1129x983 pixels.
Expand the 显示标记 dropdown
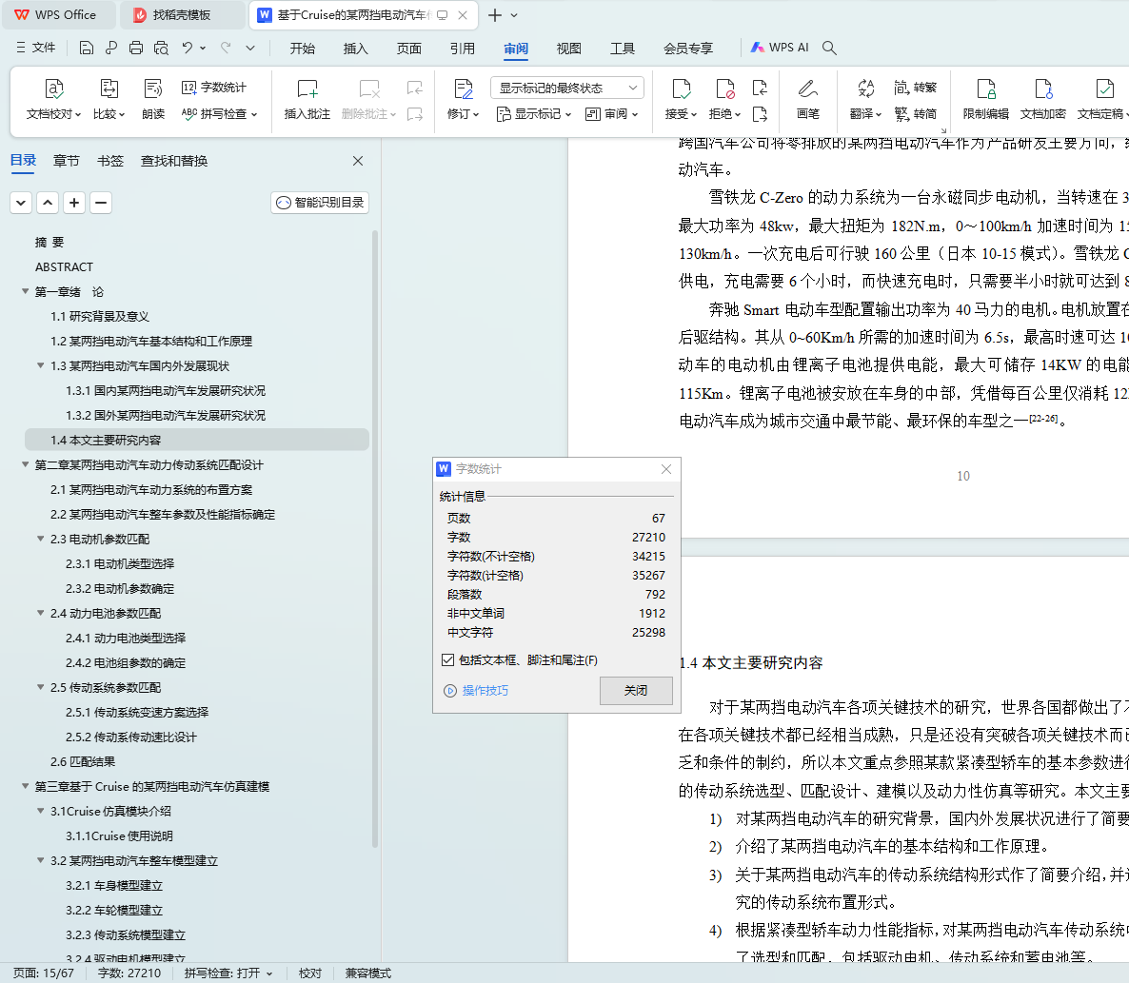[534, 113]
